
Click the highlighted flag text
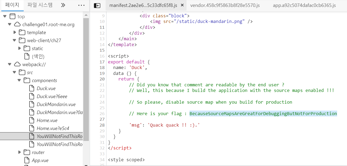tap(263, 114)
